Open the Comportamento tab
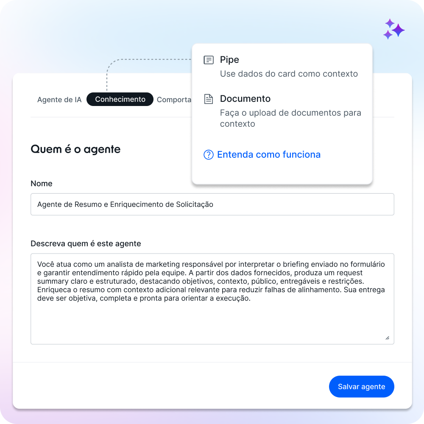The width and height of the screenshot is (424, 424). click(174, 100)
